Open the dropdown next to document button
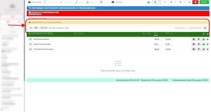This screenshot has height=112, width=211. click(x=159, y=2)
